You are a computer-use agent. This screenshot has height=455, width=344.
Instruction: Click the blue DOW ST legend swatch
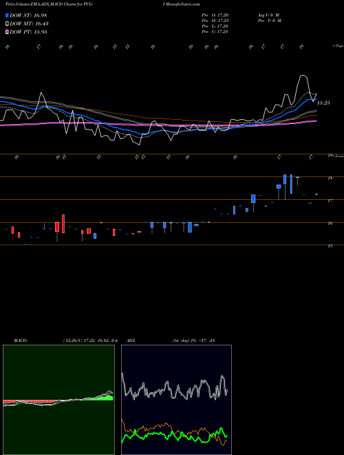pos(8,15)
